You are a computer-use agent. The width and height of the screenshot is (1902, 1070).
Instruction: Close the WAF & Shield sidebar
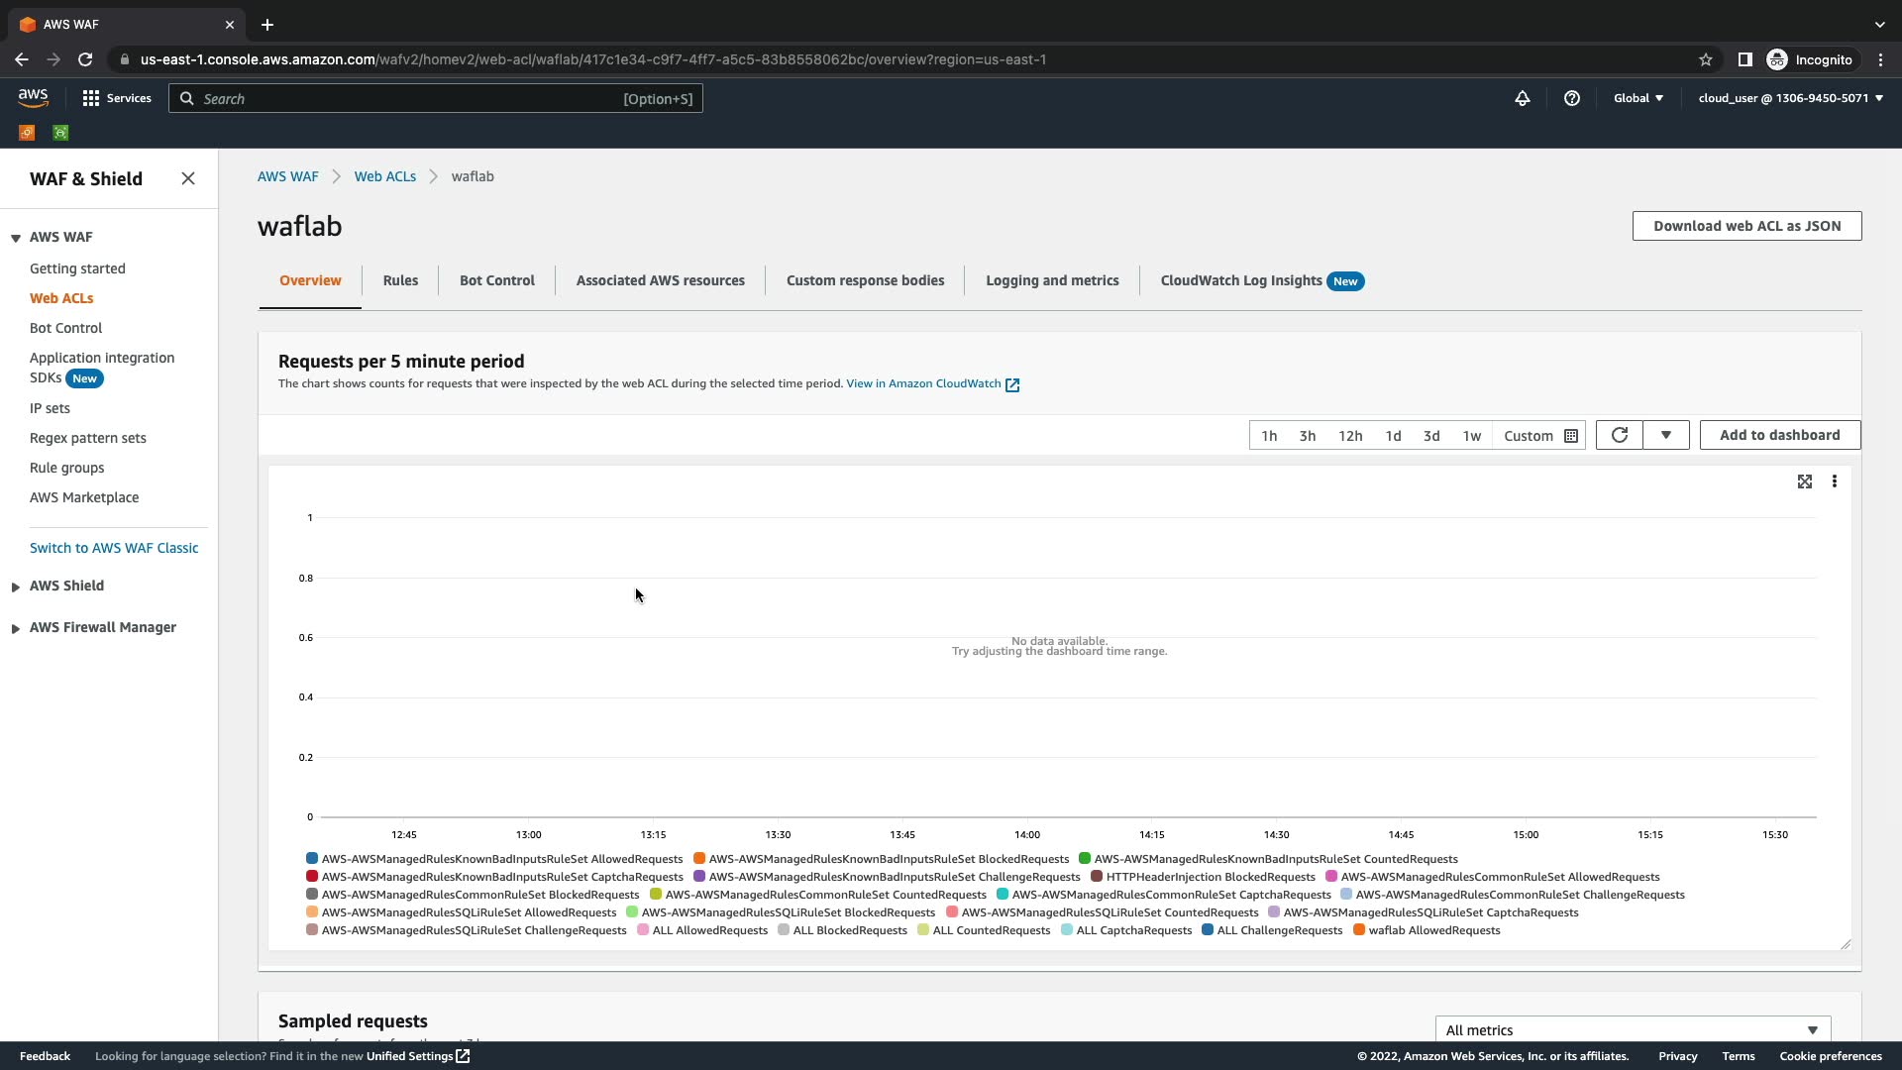point(188,179)
